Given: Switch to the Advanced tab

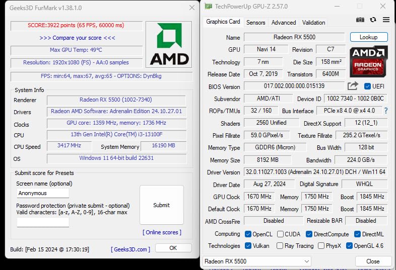Looking at the screenshot, I should pos(284,23).
